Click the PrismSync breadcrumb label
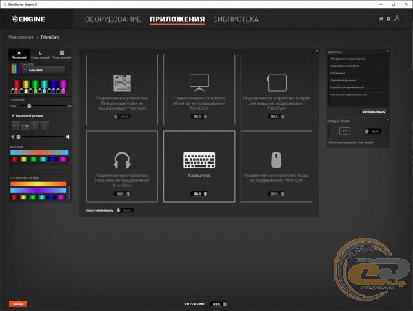The height and width of the screenshot is (311, 413). coord(50,37)
